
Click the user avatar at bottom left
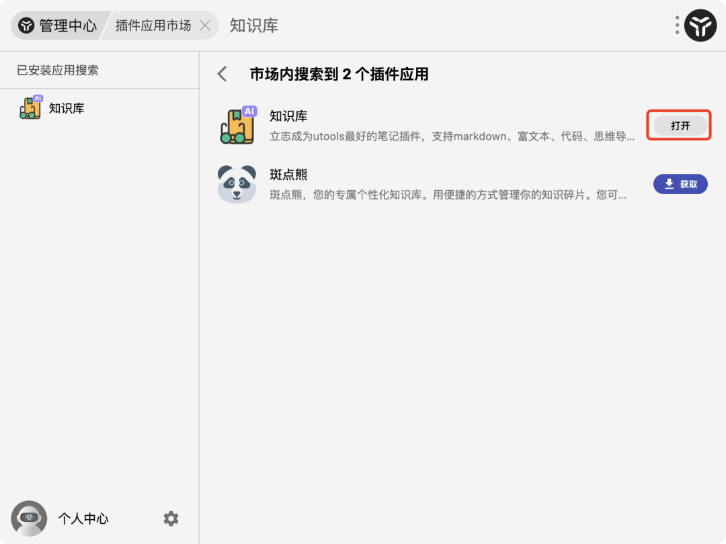tap(29, 518)
